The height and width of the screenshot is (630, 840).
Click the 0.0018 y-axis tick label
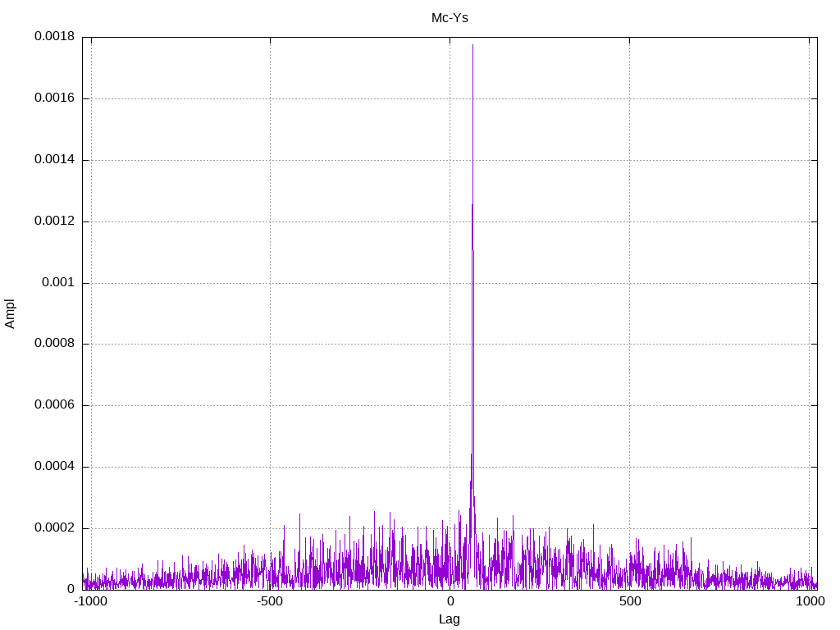[54, 37]
